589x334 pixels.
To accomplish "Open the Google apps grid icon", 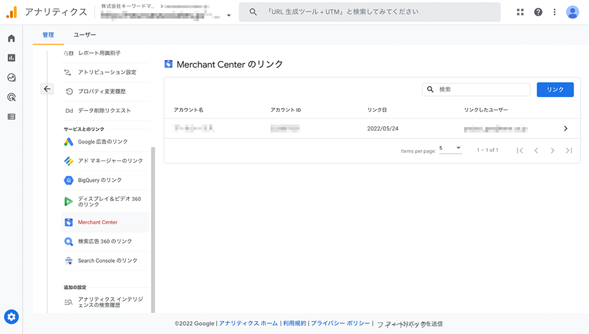I will click(x=520, y=12).
